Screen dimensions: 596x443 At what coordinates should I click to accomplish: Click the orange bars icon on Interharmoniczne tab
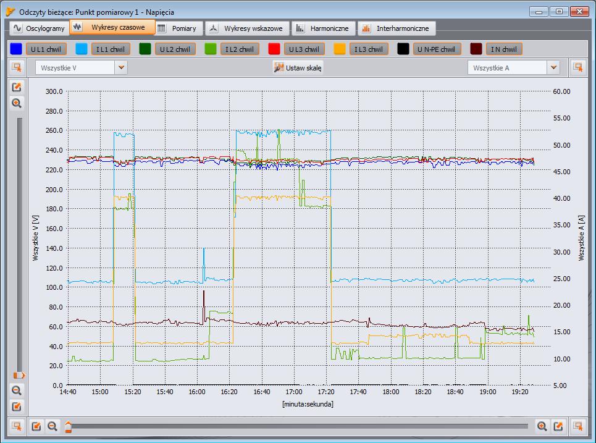pyautogui.click(x=366, y=28)
